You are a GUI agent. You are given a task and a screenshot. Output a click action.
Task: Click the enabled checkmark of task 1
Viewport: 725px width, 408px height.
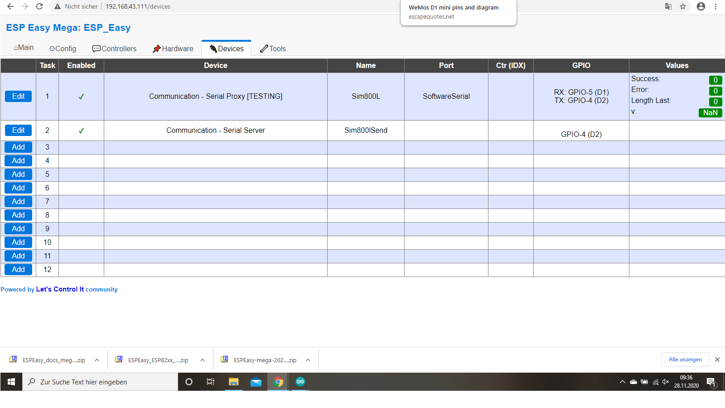pyautogui.click(x=81, y=97)
